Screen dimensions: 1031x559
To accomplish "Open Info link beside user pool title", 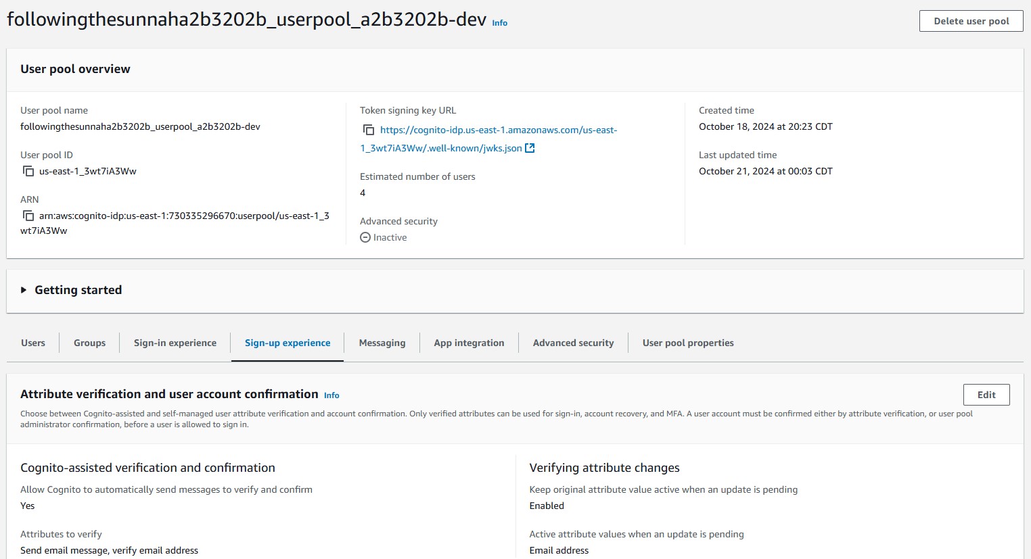I will point(500,23).
